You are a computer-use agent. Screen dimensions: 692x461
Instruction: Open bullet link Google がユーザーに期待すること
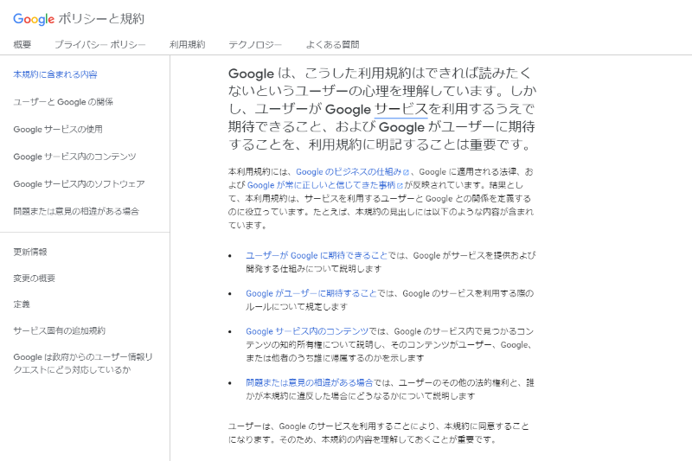click(311, 293)
